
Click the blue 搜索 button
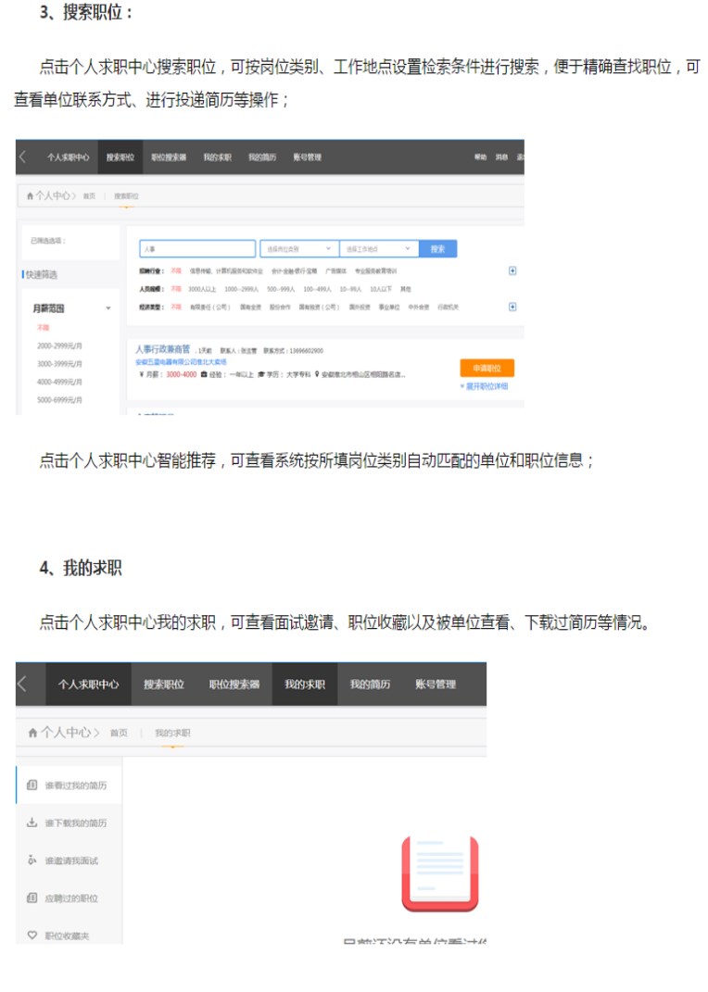point(437,249)
